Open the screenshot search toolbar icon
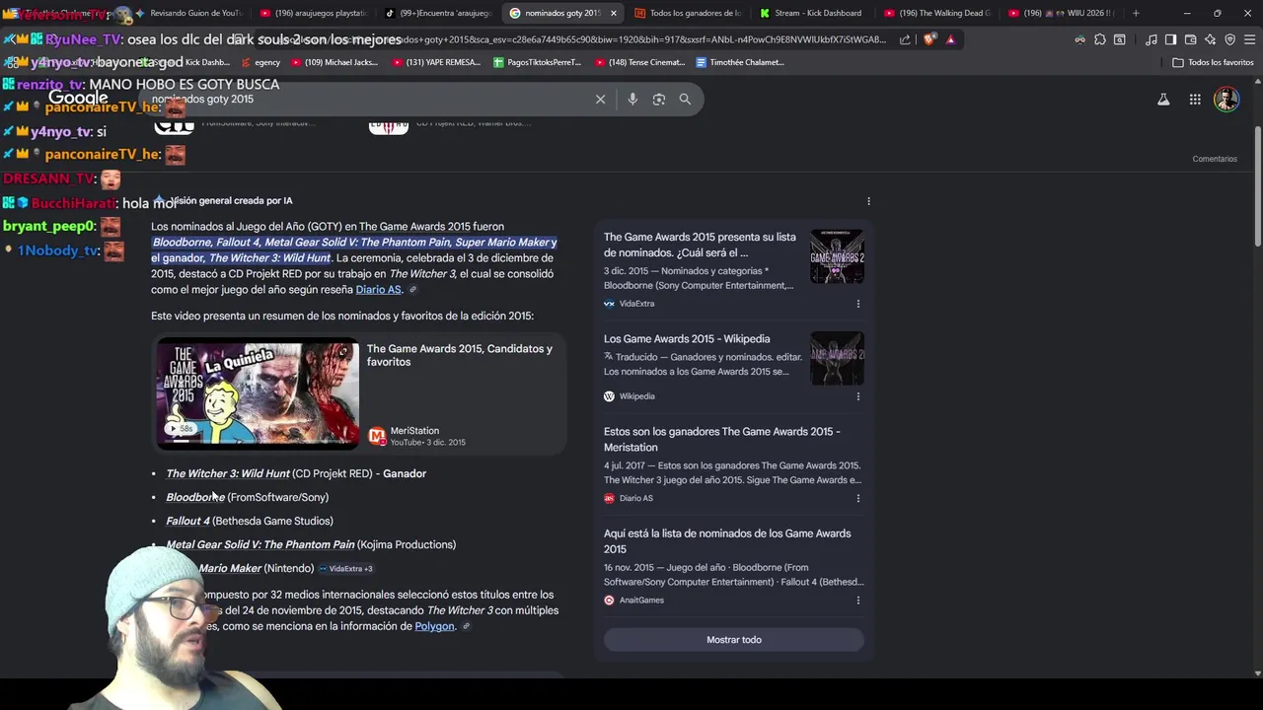Screen dimensions: 1263x710 click(1119, 39)
